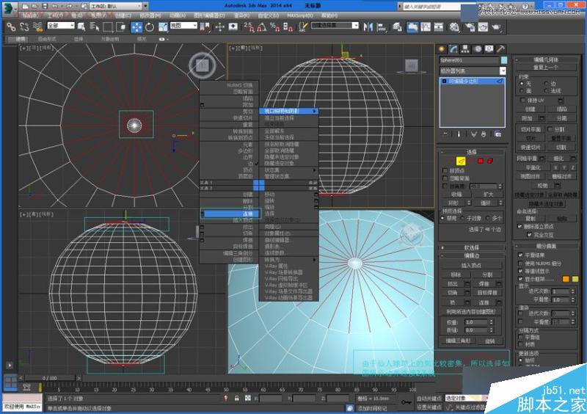Viewport: 587px width, 414px height.
Task: Click 转换为 in the quad menu
Action: pos(273,259)
